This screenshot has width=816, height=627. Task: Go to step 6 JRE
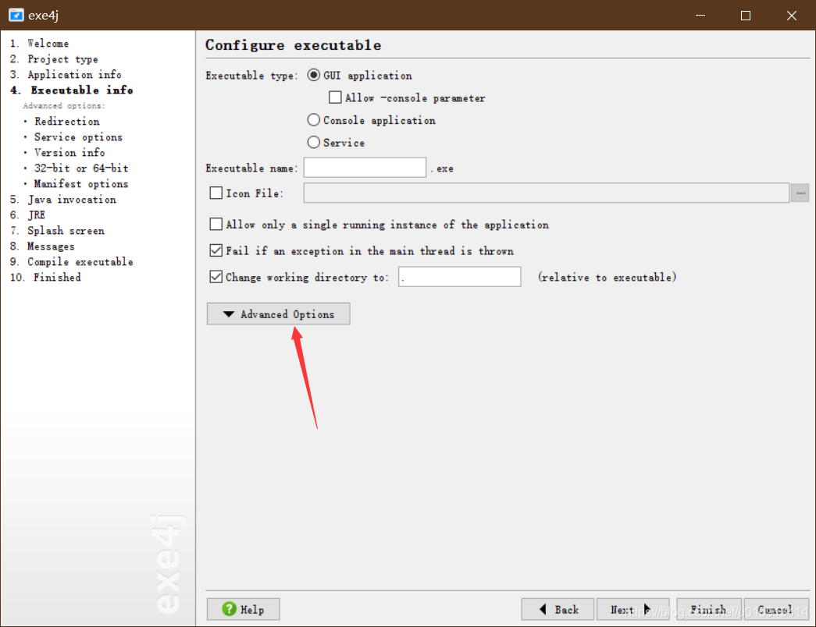click(x=27, y=215)
